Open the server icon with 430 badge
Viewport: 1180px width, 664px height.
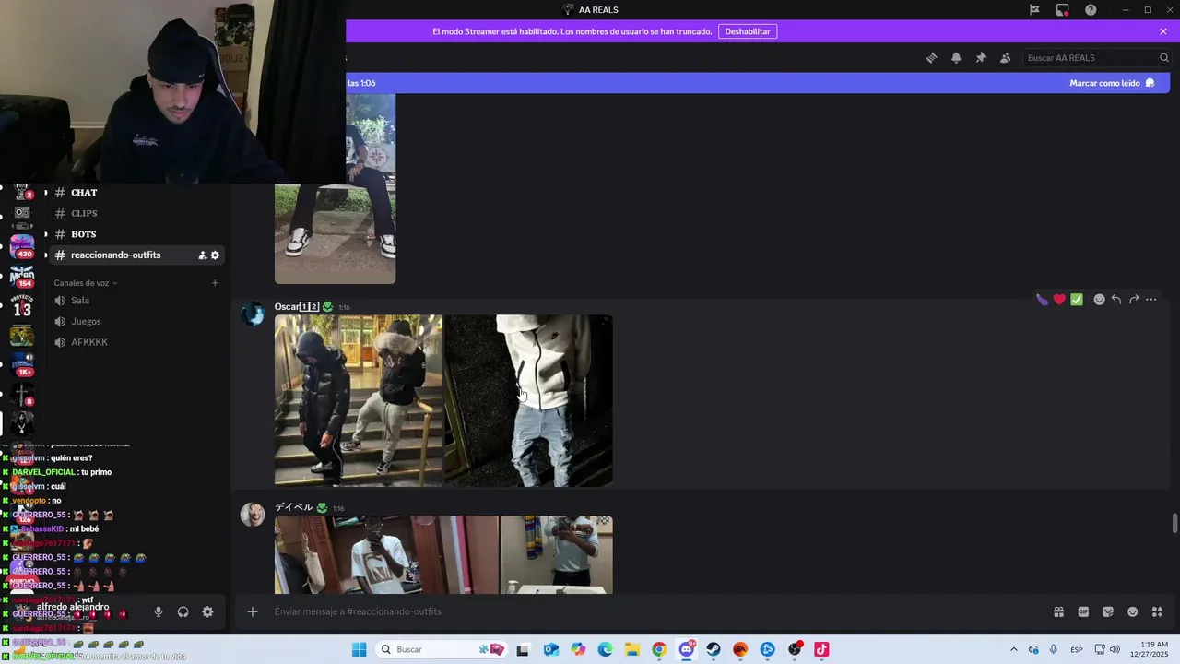pyautogui.click(x=22, y=245)
